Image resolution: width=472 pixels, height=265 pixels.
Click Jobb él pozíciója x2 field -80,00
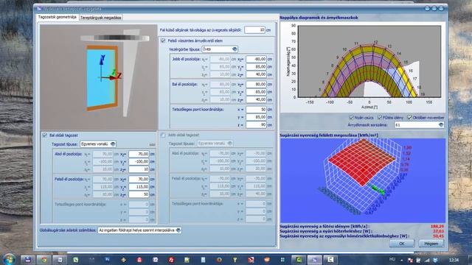(x=256, y=59)
